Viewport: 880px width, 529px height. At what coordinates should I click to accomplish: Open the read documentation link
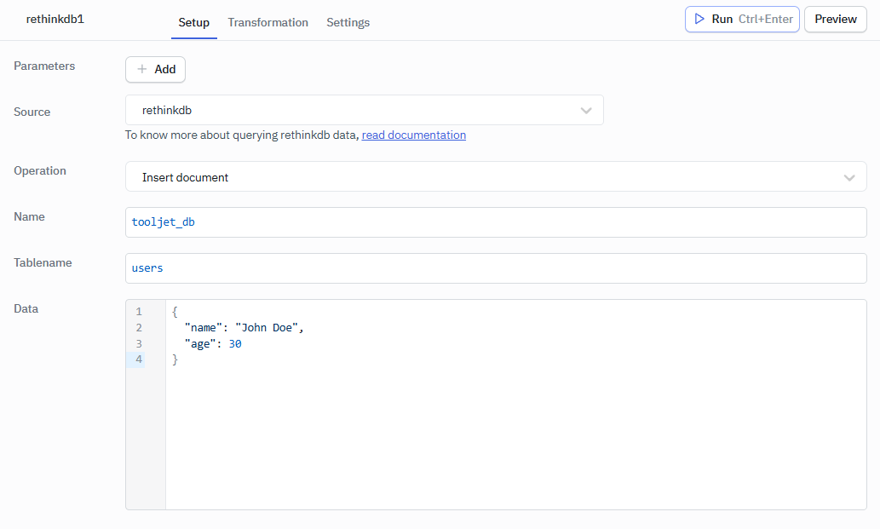tap(413, 135)
